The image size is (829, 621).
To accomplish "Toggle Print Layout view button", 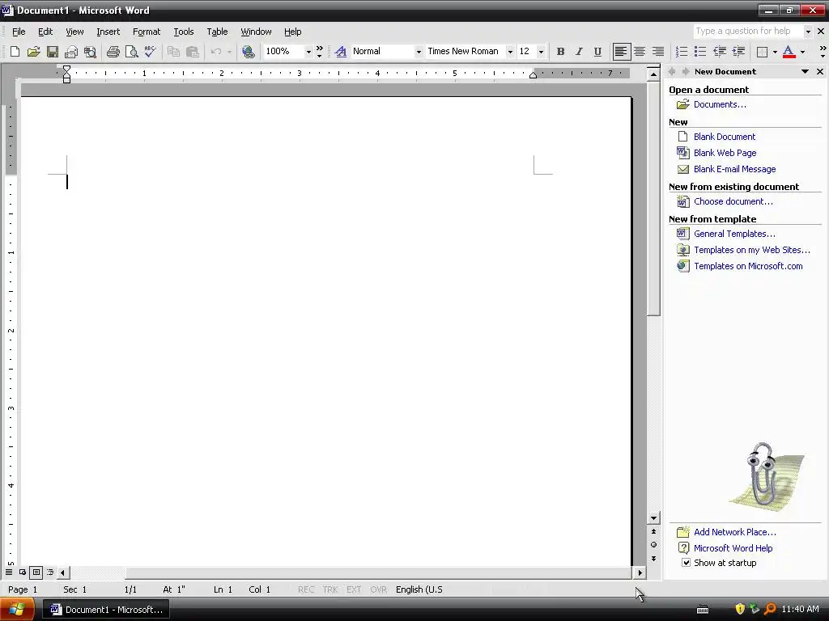I will 36,572.
